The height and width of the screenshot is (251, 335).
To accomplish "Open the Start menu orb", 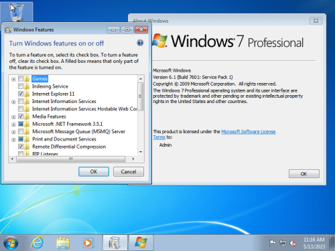I will [x=11, y=243].
